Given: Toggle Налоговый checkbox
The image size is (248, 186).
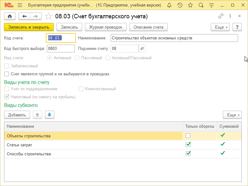Looking at the screenshot, I should (x=7, y=97).
